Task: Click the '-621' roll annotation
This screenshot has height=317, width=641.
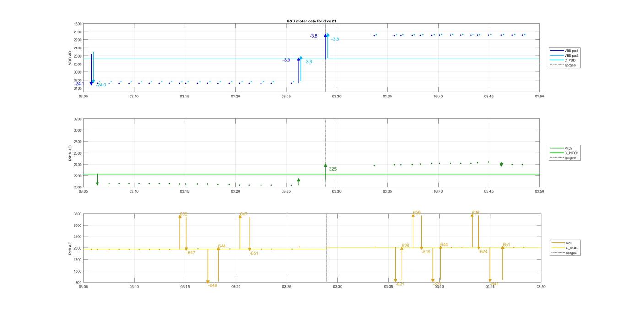Action: (x=400, y=284)
